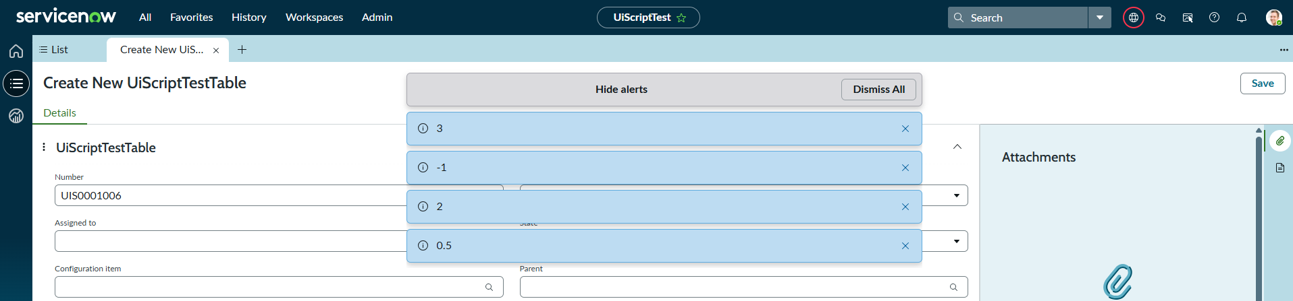Click the info icon on alert 0.5
The image size is (1293, 301).
[423, 246]
